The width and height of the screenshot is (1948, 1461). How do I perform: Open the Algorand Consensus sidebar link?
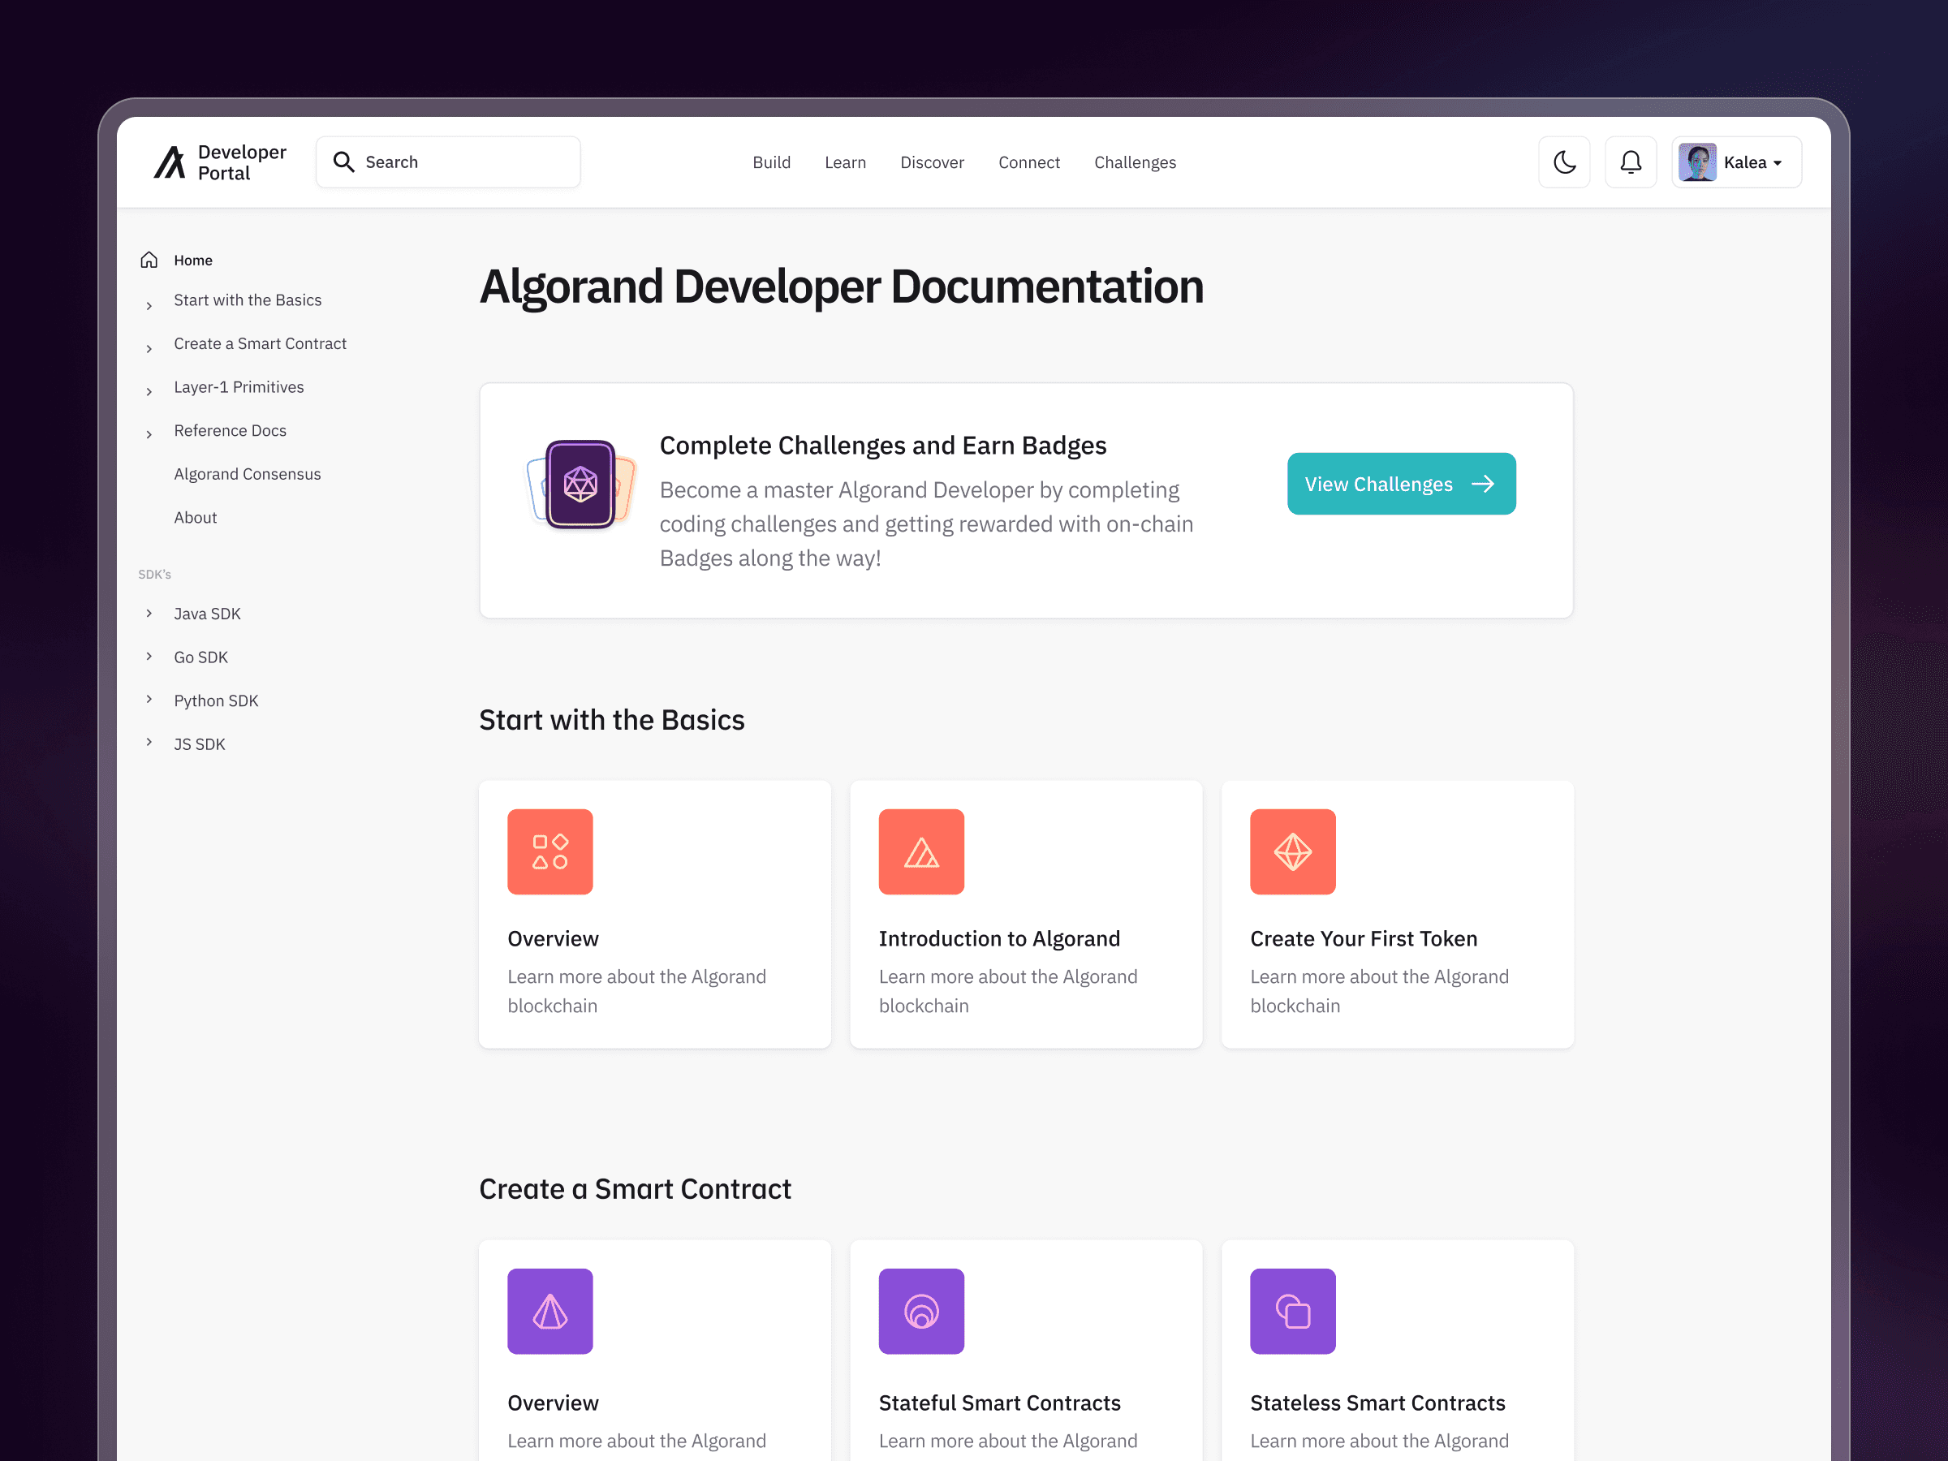tap(248, 474)
